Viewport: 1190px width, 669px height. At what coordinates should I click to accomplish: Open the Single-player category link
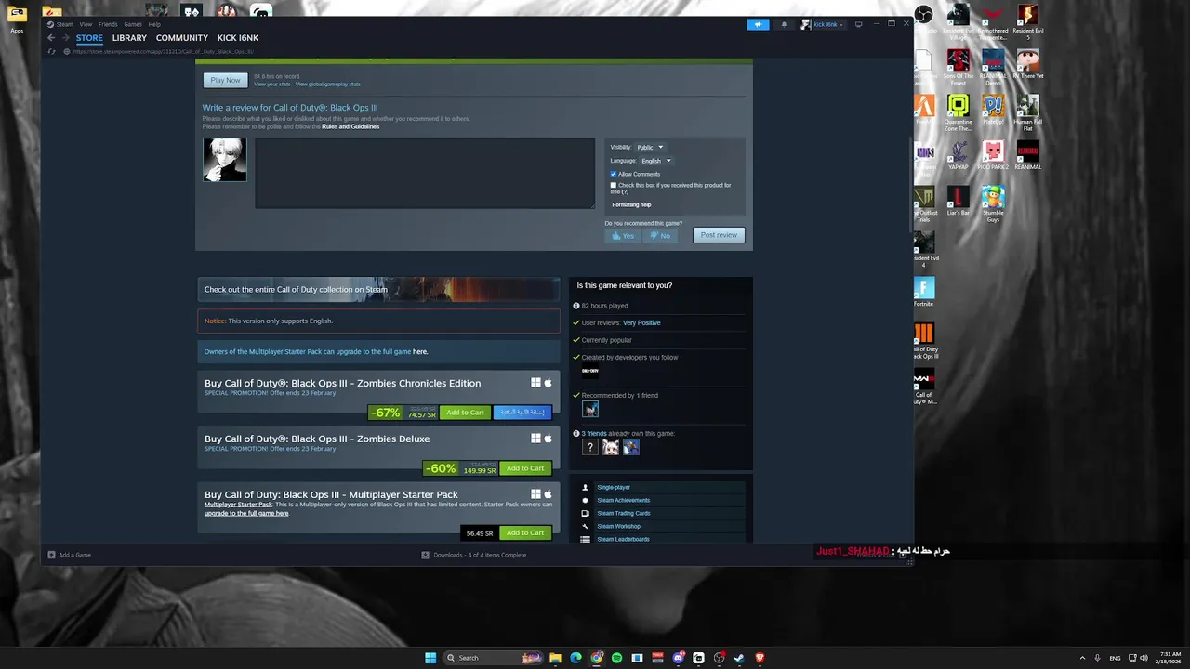(x=614, y=487)
